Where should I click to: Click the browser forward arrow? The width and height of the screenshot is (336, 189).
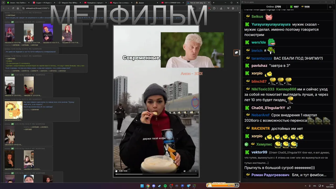click(x=8, y=8)
